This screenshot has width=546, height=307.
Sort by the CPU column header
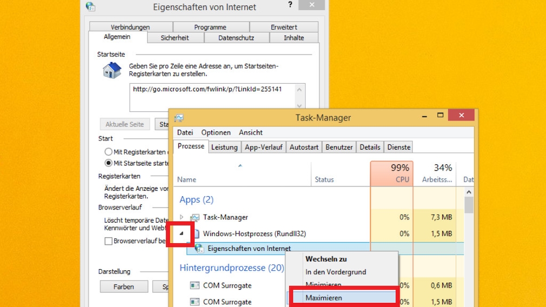pyautogui.click(x=392, y=173)
